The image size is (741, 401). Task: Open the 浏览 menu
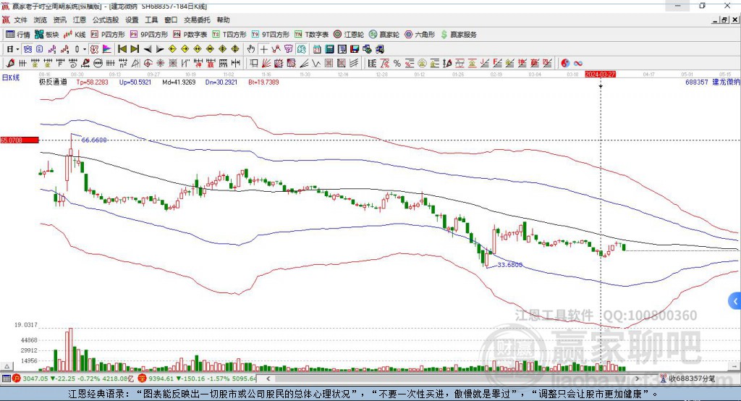[x=41, y=20]
